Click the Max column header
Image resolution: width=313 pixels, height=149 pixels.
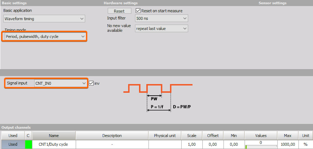[x=288, y=136]
